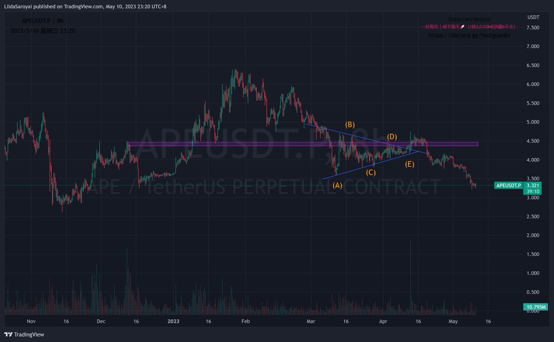Click the Nov label on time axis

(x=31, y=321)
